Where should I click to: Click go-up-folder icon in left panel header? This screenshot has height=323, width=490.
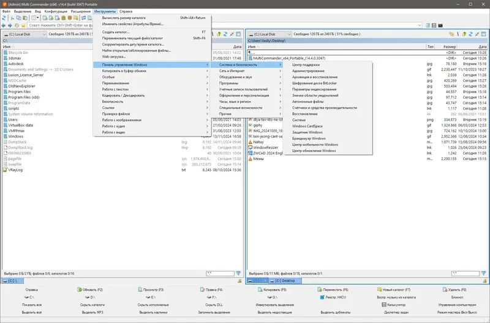(x=219, y=34)
